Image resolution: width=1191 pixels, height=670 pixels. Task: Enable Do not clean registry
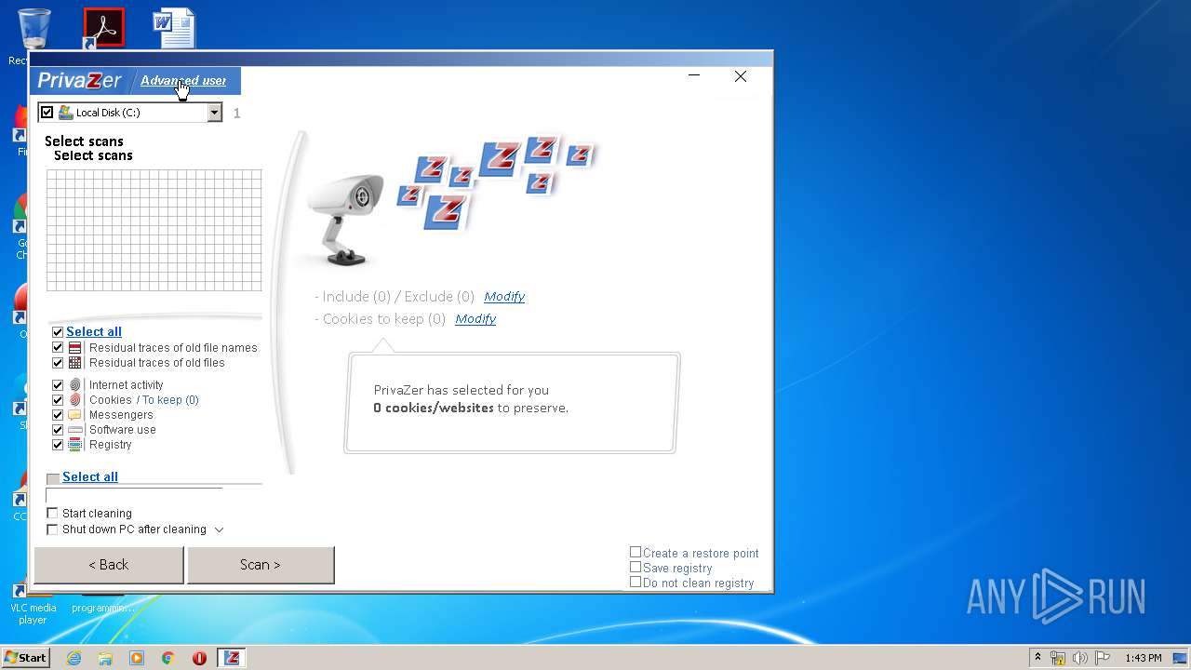[636, 582]
